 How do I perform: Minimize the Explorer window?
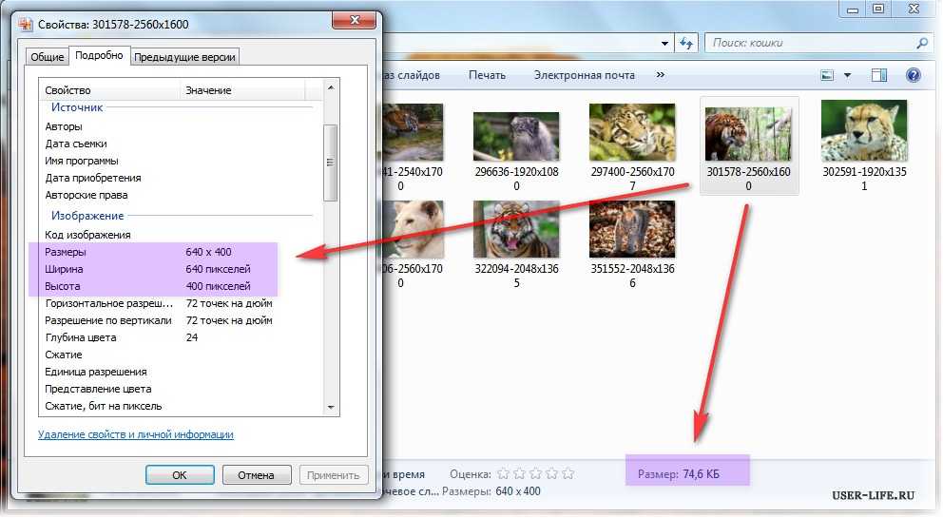852,10
